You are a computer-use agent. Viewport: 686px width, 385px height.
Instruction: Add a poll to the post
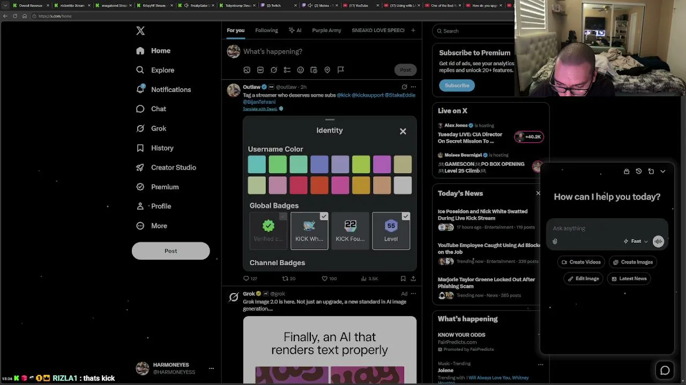[287, 70]
